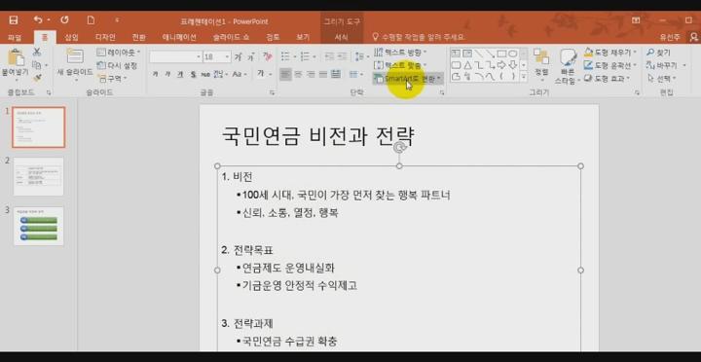Screen dimensions: 701x362
Task: Open ribbon display options icon
Action: pyautogui.click(x=636, y=20)
